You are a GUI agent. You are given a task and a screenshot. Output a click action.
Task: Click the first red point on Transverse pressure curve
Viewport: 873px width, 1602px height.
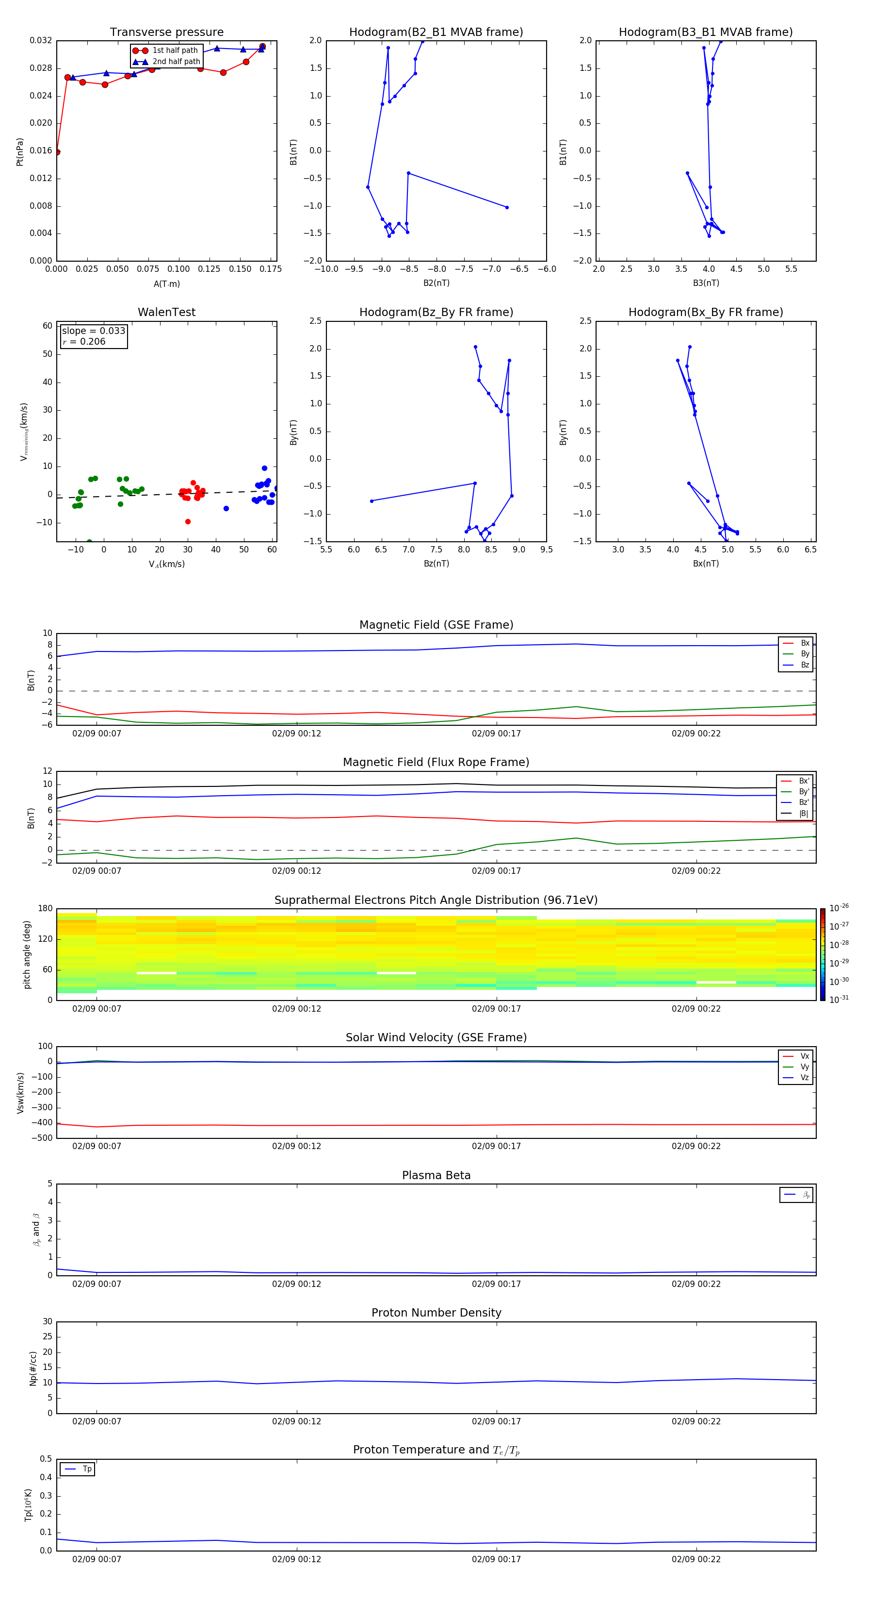57,152
